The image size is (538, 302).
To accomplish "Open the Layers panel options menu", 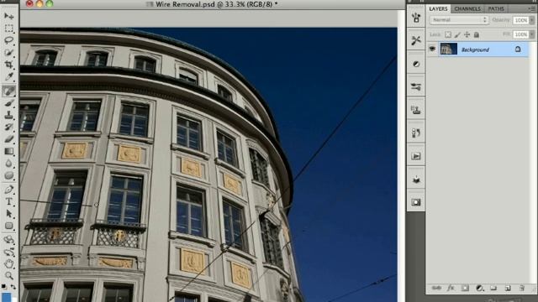I will pyautogui.click(x=531, y=8).
